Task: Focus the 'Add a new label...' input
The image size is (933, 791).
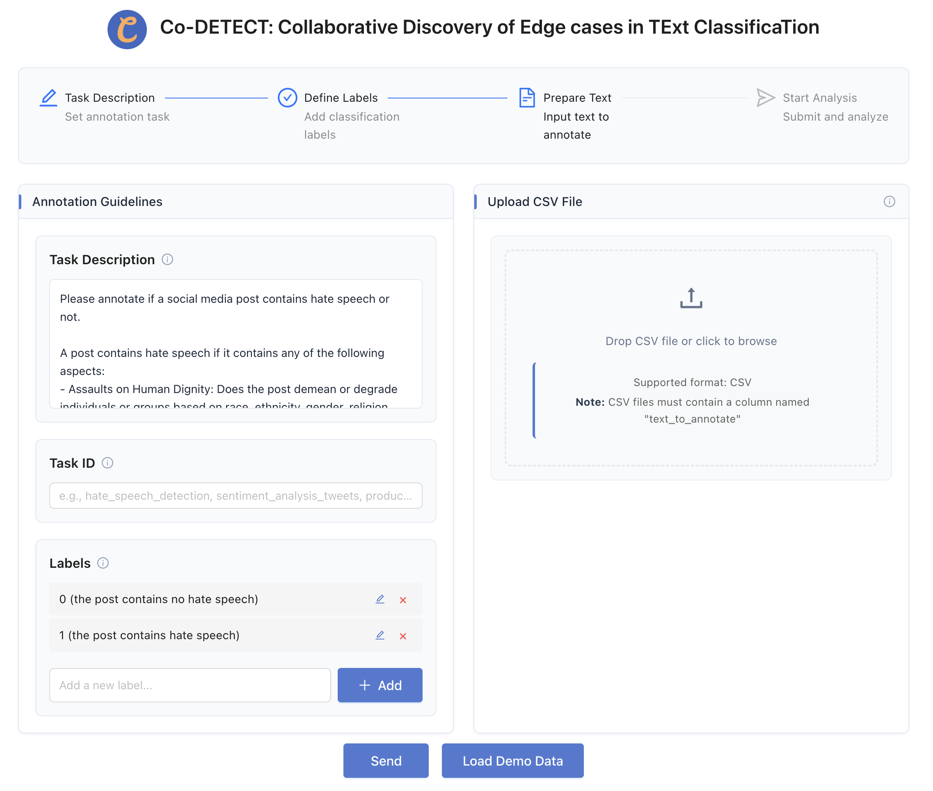Action: tap(190, 685)
